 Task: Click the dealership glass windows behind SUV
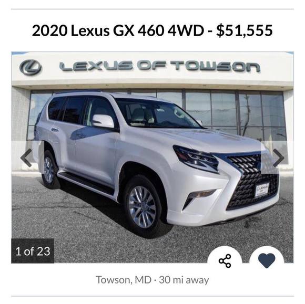click(233, 113)
